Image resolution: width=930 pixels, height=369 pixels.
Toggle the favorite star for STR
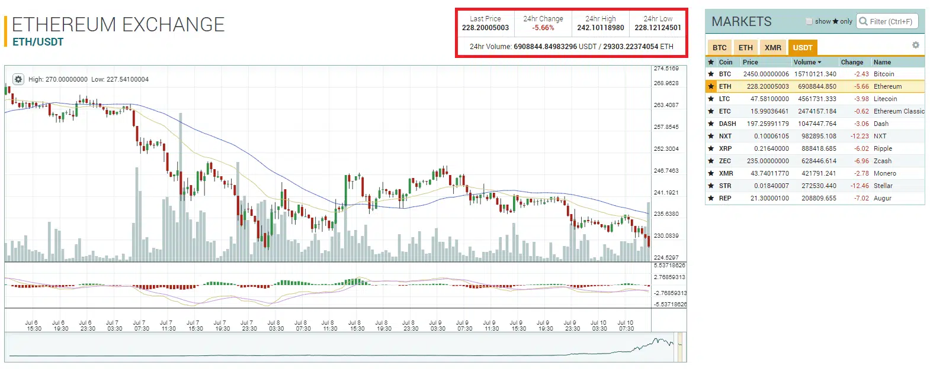pyautogui.click(x=711, y=186)
